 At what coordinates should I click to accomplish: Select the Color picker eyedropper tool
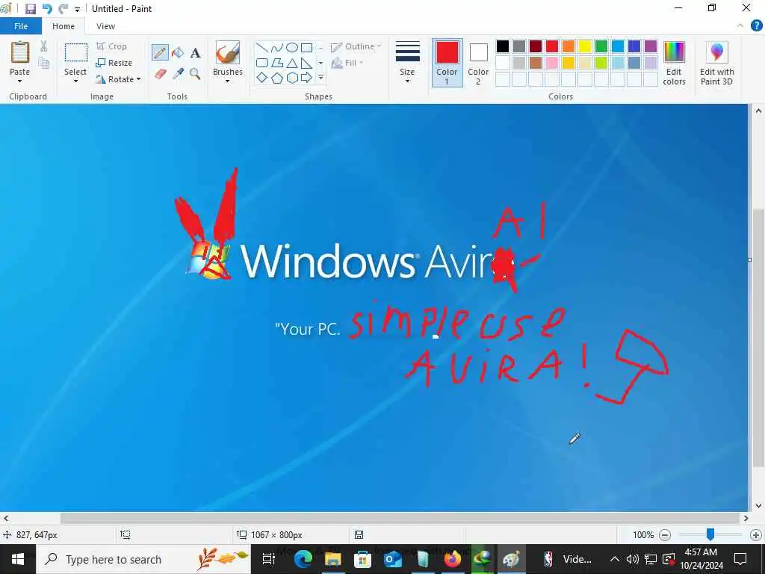tap(178, 74)
